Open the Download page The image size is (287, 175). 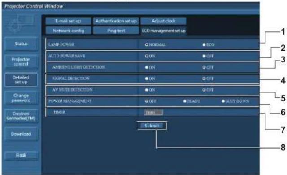pos(21,134)
